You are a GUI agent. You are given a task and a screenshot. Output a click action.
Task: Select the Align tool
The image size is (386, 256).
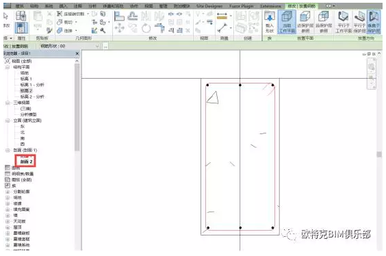119,16
